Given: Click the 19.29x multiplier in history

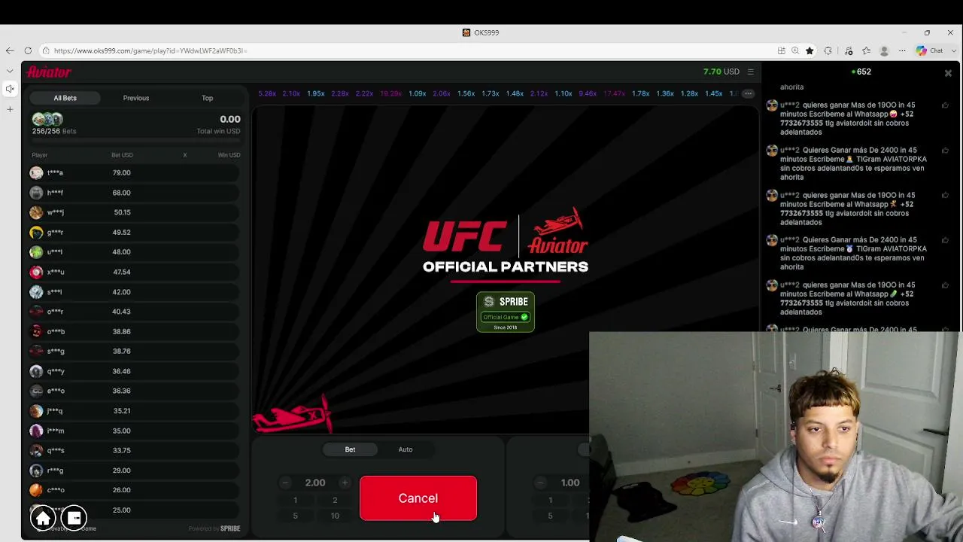Looking at the screenshot, I should pyautogui.click(x=390, y=93).
